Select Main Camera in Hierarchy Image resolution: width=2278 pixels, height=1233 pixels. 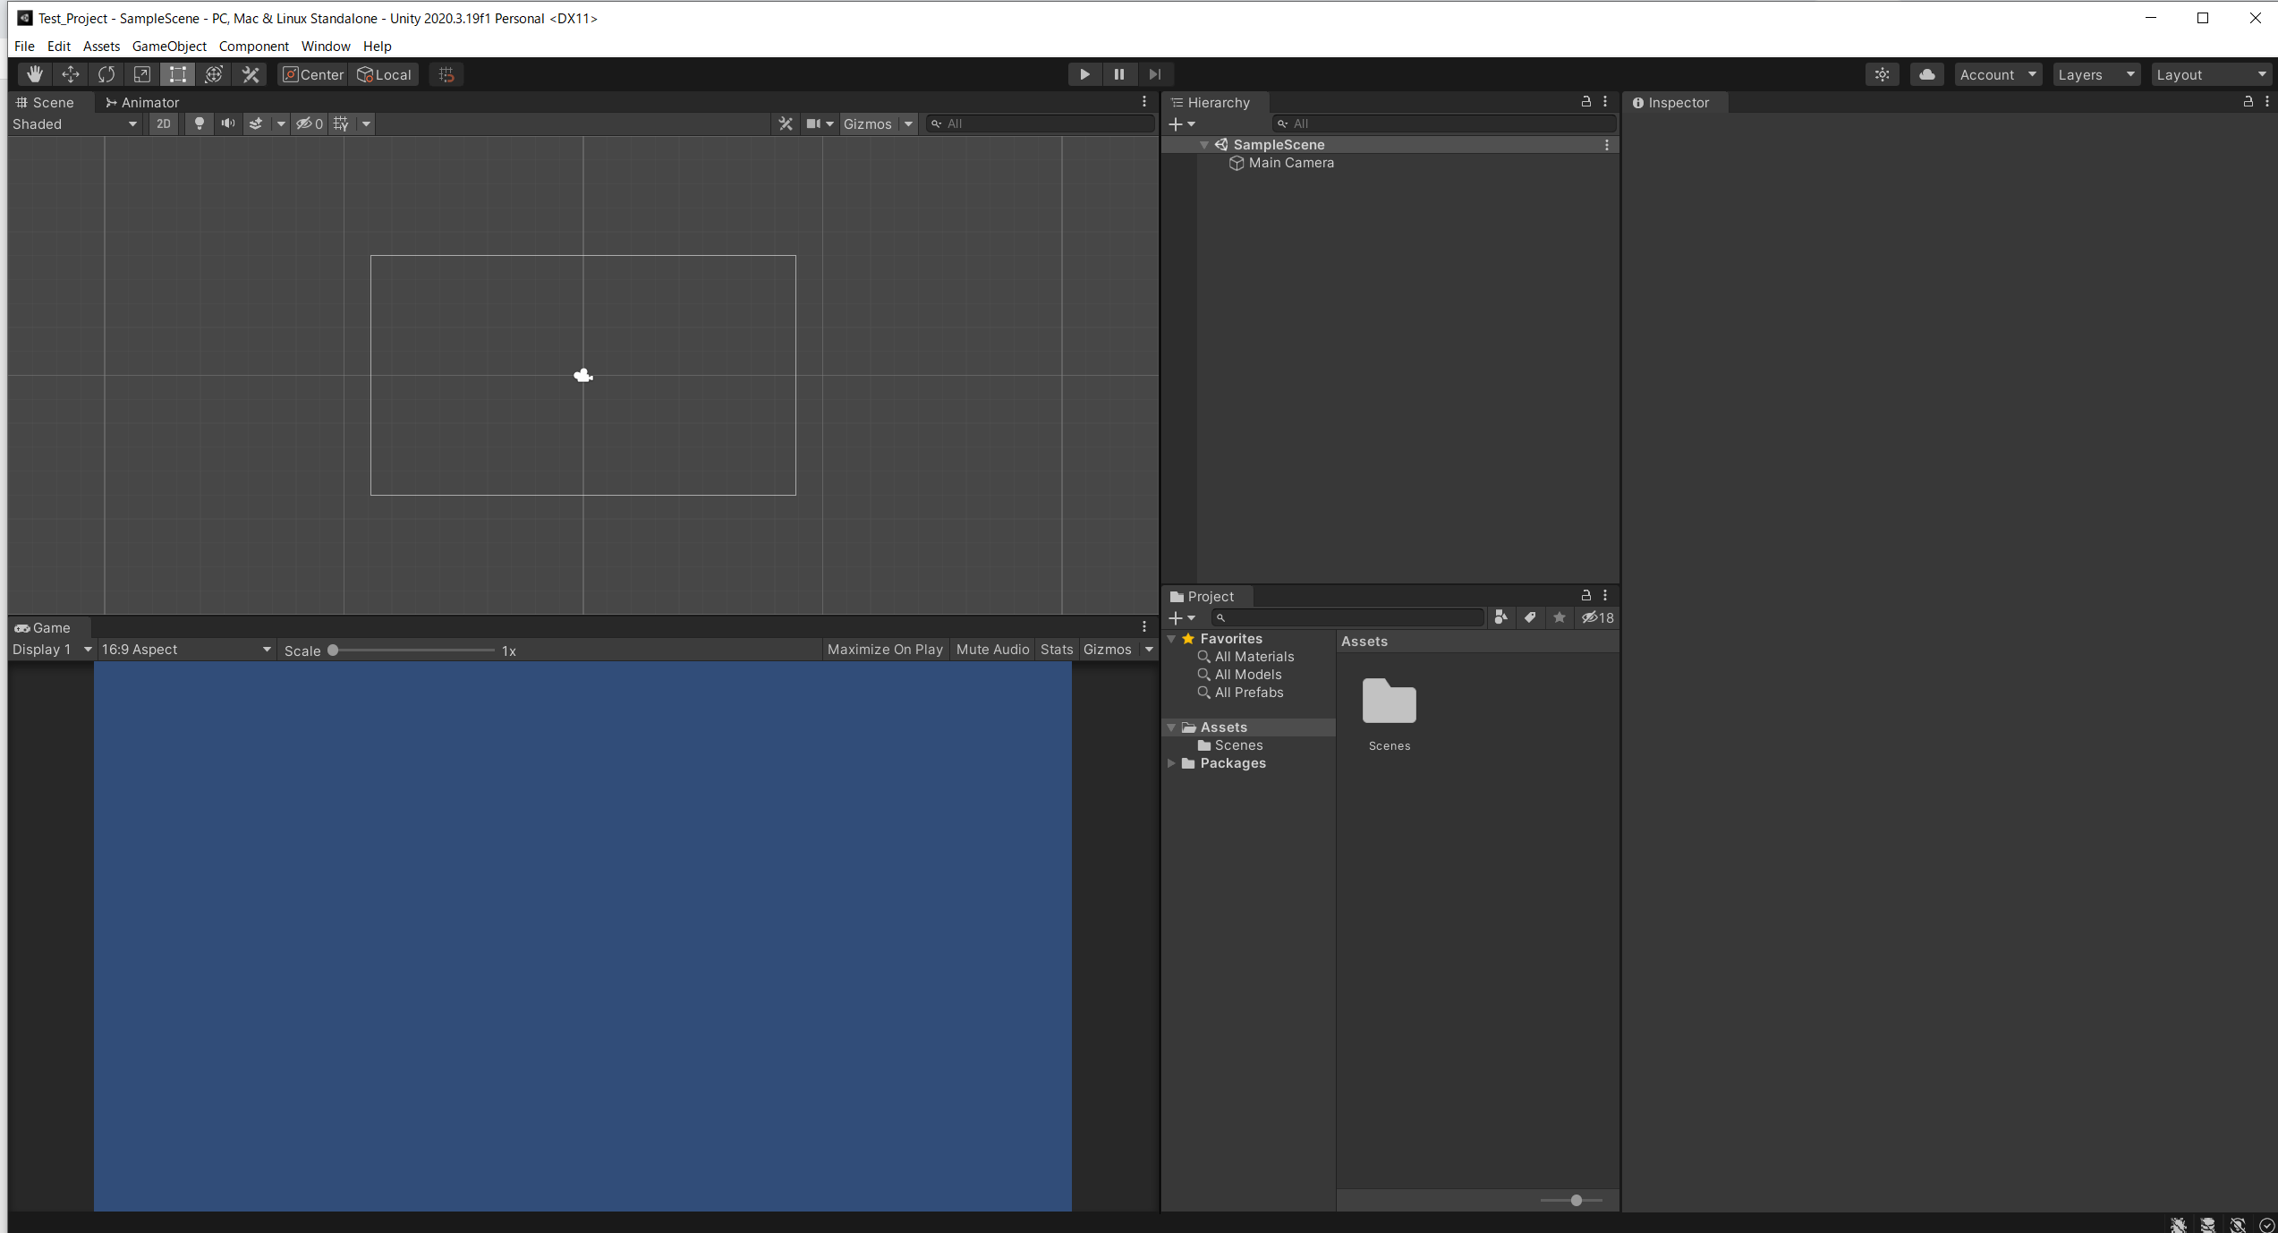click(x=1290, y=163)
